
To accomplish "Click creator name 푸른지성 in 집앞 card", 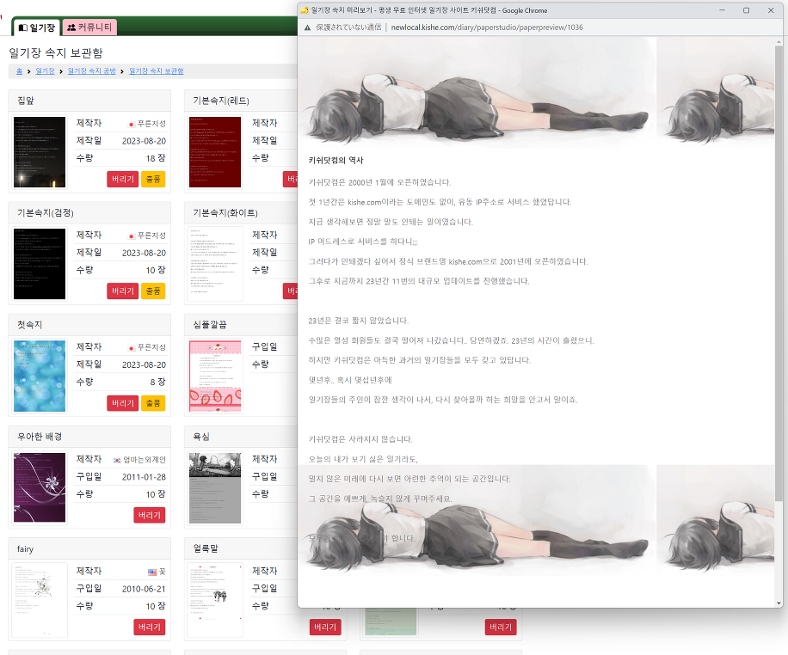I will pos(151,124).
